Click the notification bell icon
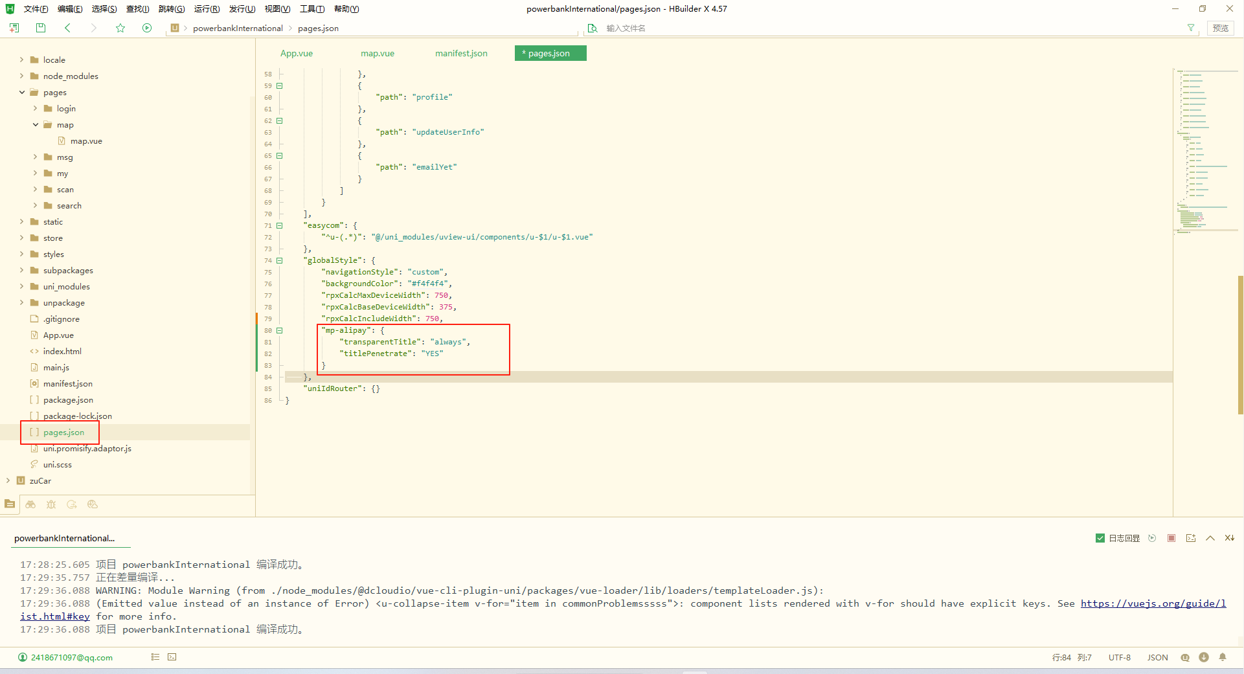The height and width of the screenshot is (674, 1244). (1223, 657)
